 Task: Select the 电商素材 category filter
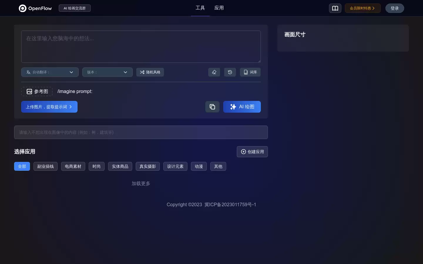(73, 166)
